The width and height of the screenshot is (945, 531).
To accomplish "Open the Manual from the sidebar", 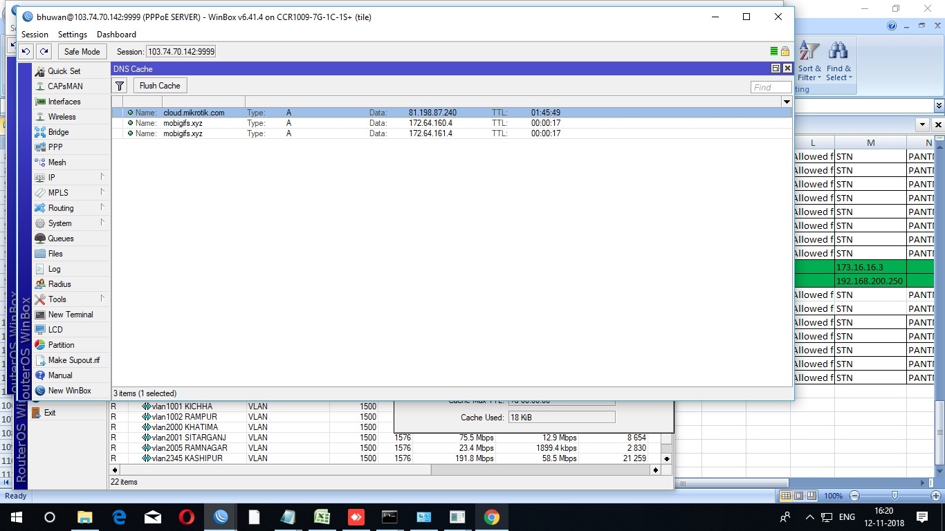I will click(60, 375).
